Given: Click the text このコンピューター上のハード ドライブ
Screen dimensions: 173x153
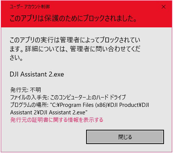Looking at the screenshot, I should (88, 97).
